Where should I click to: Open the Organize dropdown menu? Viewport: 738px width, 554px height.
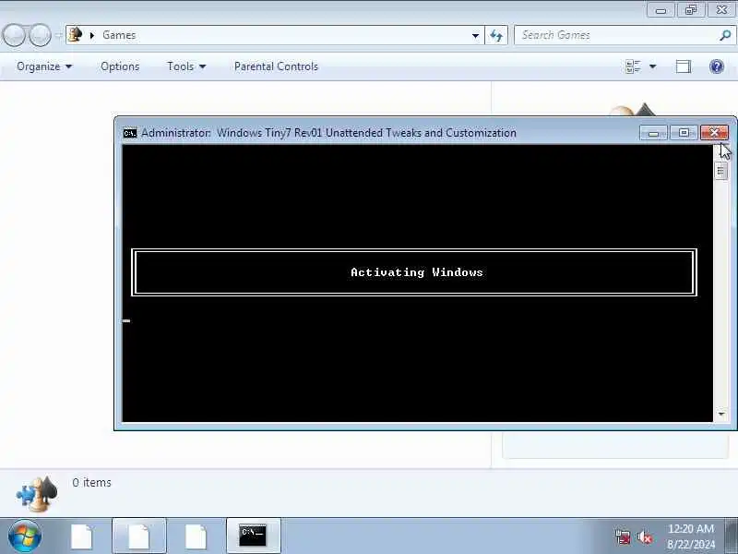point(44,66)
